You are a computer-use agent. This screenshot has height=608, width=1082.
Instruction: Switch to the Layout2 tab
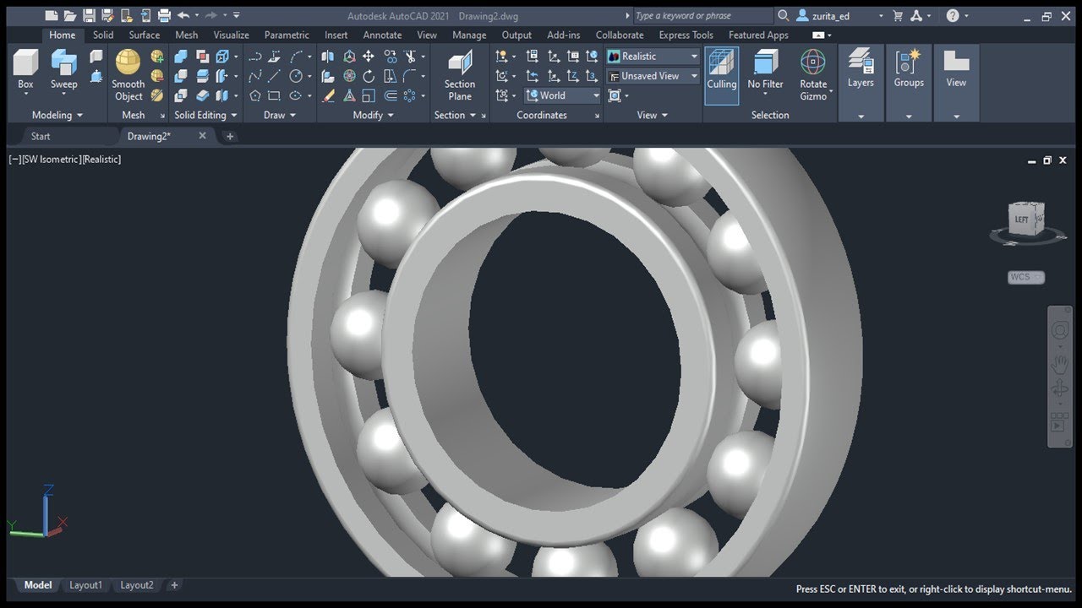click(x=137, y=585)
